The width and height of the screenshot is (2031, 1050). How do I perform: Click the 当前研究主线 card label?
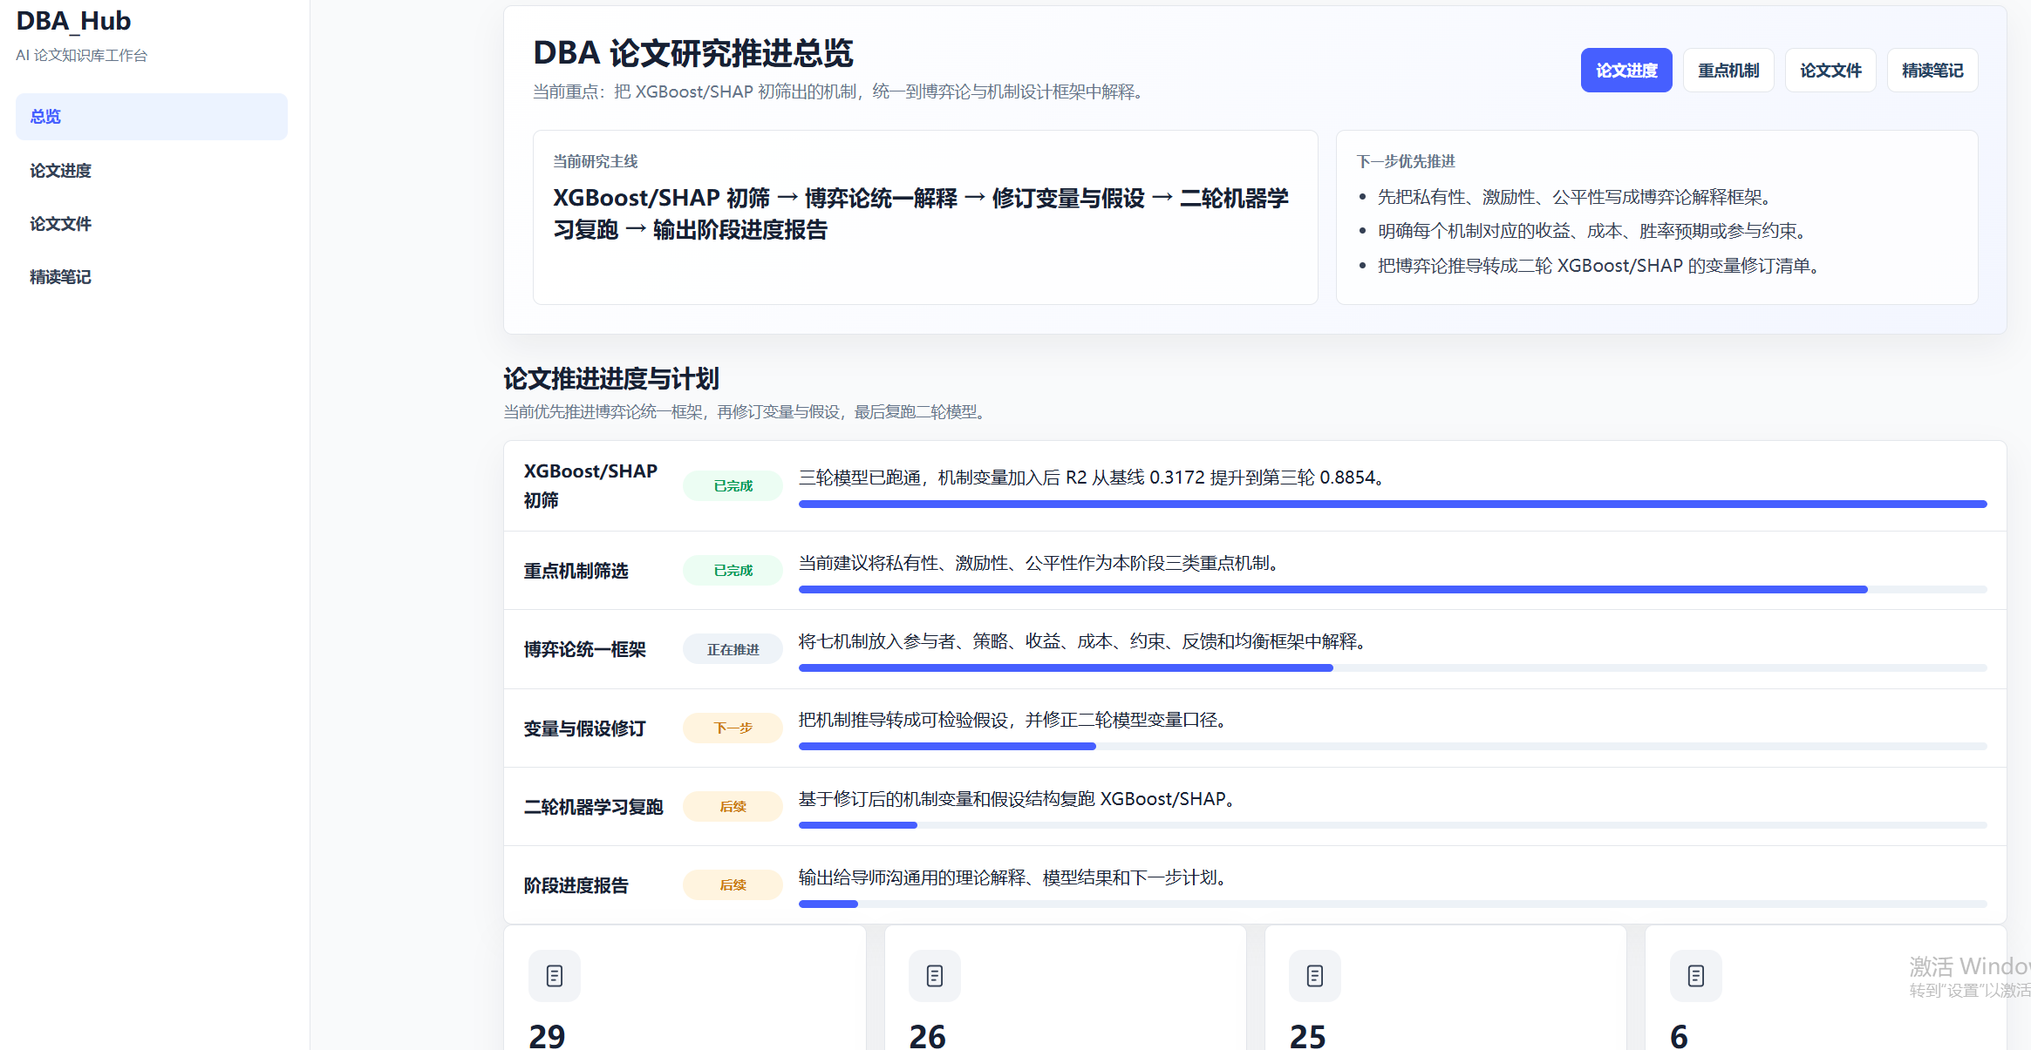(595, 161)
